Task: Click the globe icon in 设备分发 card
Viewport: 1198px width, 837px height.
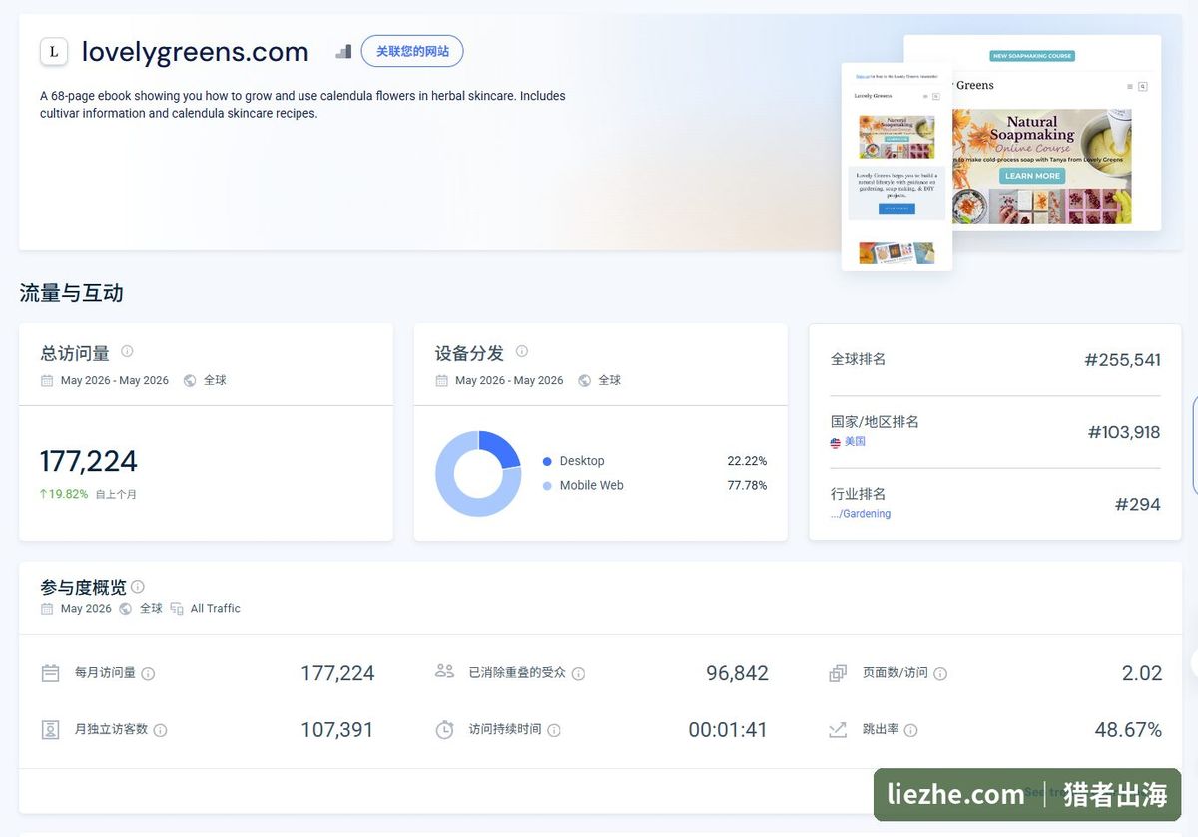Action: (584, 380)
